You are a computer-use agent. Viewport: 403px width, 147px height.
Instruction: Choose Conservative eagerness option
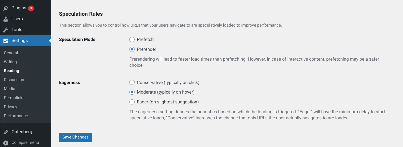(132, 83)
